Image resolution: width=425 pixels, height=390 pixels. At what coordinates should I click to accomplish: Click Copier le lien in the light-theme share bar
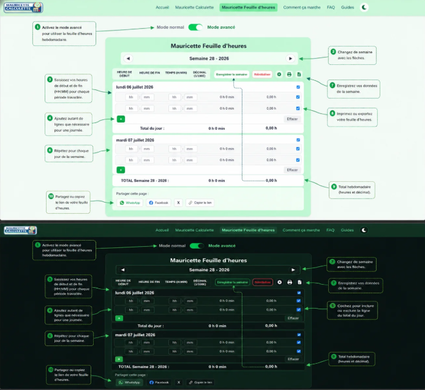click(x=200, y=203)
